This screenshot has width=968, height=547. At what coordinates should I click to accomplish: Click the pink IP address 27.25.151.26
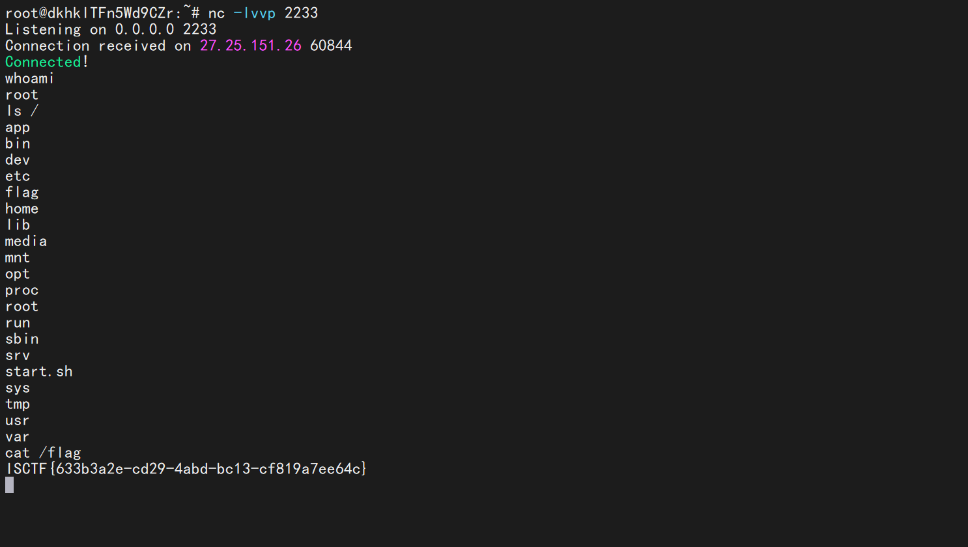pos(251,46)
